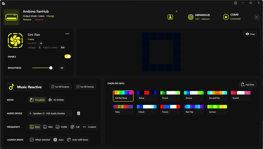This screenshot has width=263, height=149.
Task: Select Bass frequency option
Action: point(35,127)
